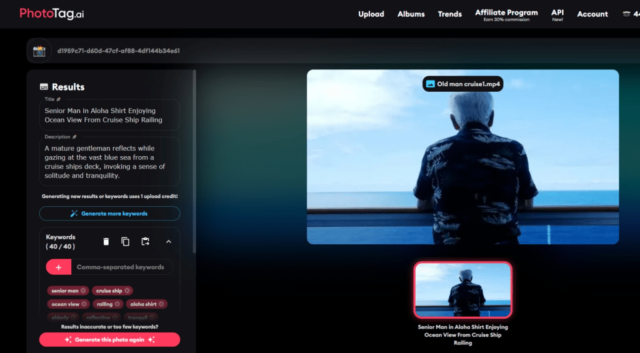This screenshot has height=353, width=640.
Task: Delete all keywords with the trash icon
Action: click(106, 242)
